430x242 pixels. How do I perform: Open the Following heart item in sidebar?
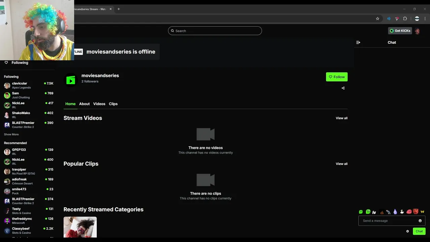16,63
